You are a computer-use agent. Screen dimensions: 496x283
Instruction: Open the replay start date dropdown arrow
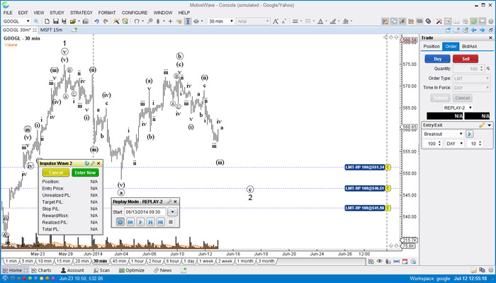[172, 212]
